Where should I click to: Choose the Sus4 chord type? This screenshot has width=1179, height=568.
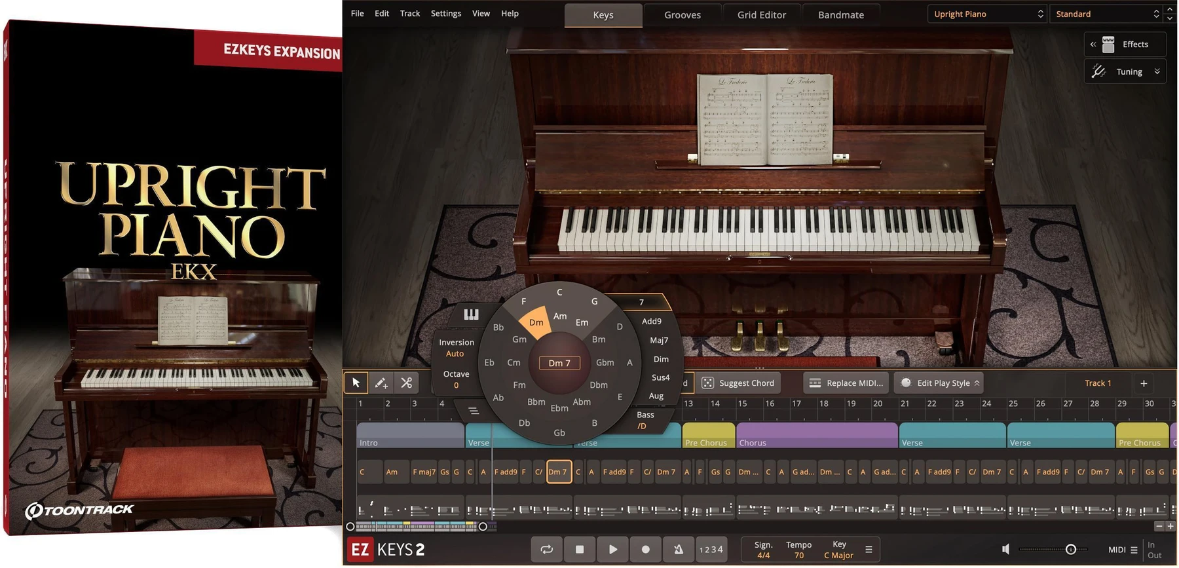[x=660, y=377]
